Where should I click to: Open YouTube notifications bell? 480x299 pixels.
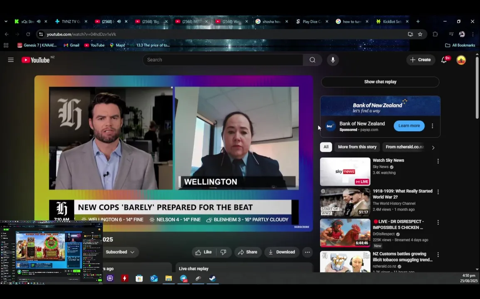[x=444, y=60]
